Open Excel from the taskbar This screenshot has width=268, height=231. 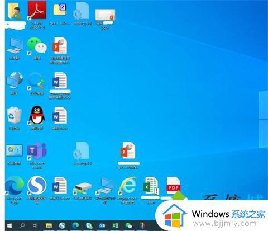point(115,225)
